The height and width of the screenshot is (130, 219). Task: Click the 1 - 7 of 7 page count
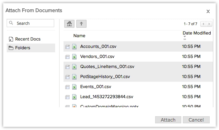(191, 24)
